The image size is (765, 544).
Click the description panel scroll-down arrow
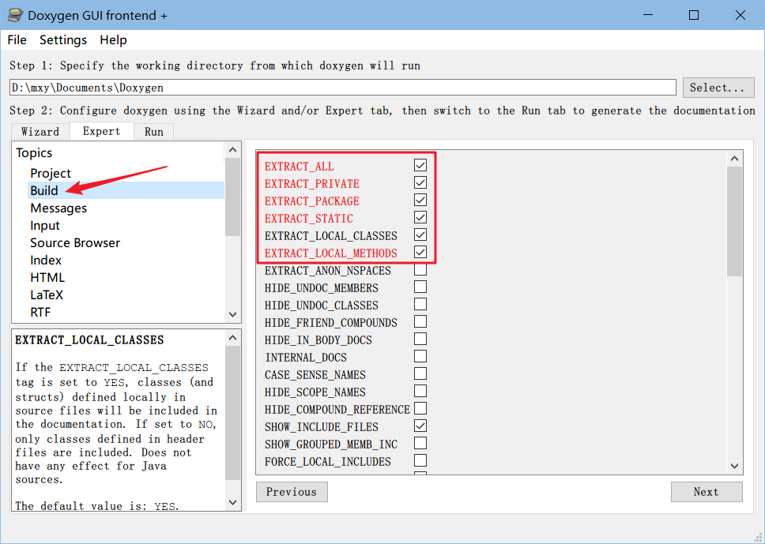[232, 502]
